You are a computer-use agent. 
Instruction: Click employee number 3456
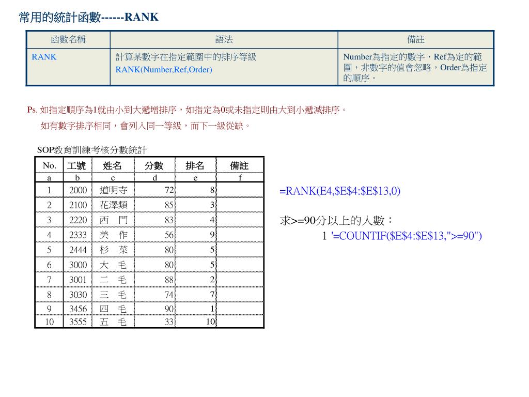[78, 309]
